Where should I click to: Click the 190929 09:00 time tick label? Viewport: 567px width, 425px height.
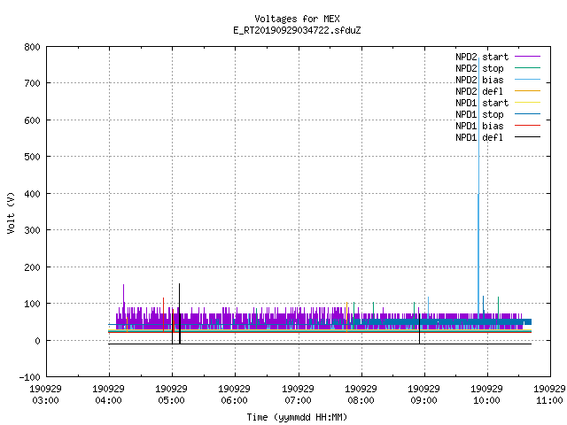[x=423, y=395]
